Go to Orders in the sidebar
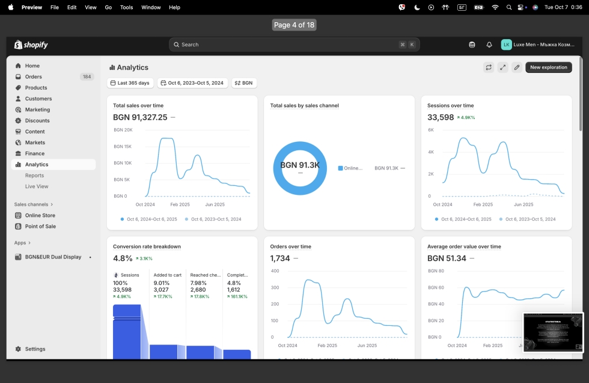This screenshot has width=589, height=383. coord(34,77)
